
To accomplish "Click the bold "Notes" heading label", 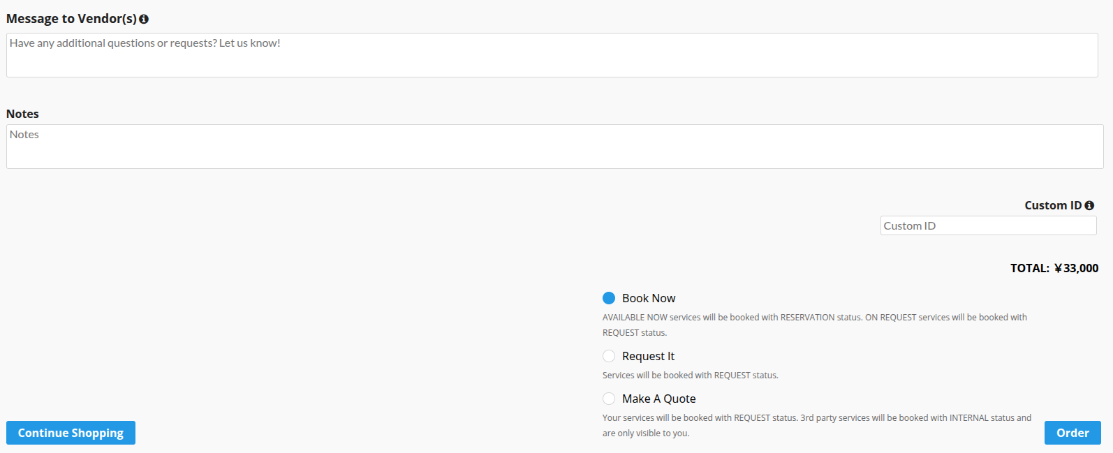I will click(22, 114).
